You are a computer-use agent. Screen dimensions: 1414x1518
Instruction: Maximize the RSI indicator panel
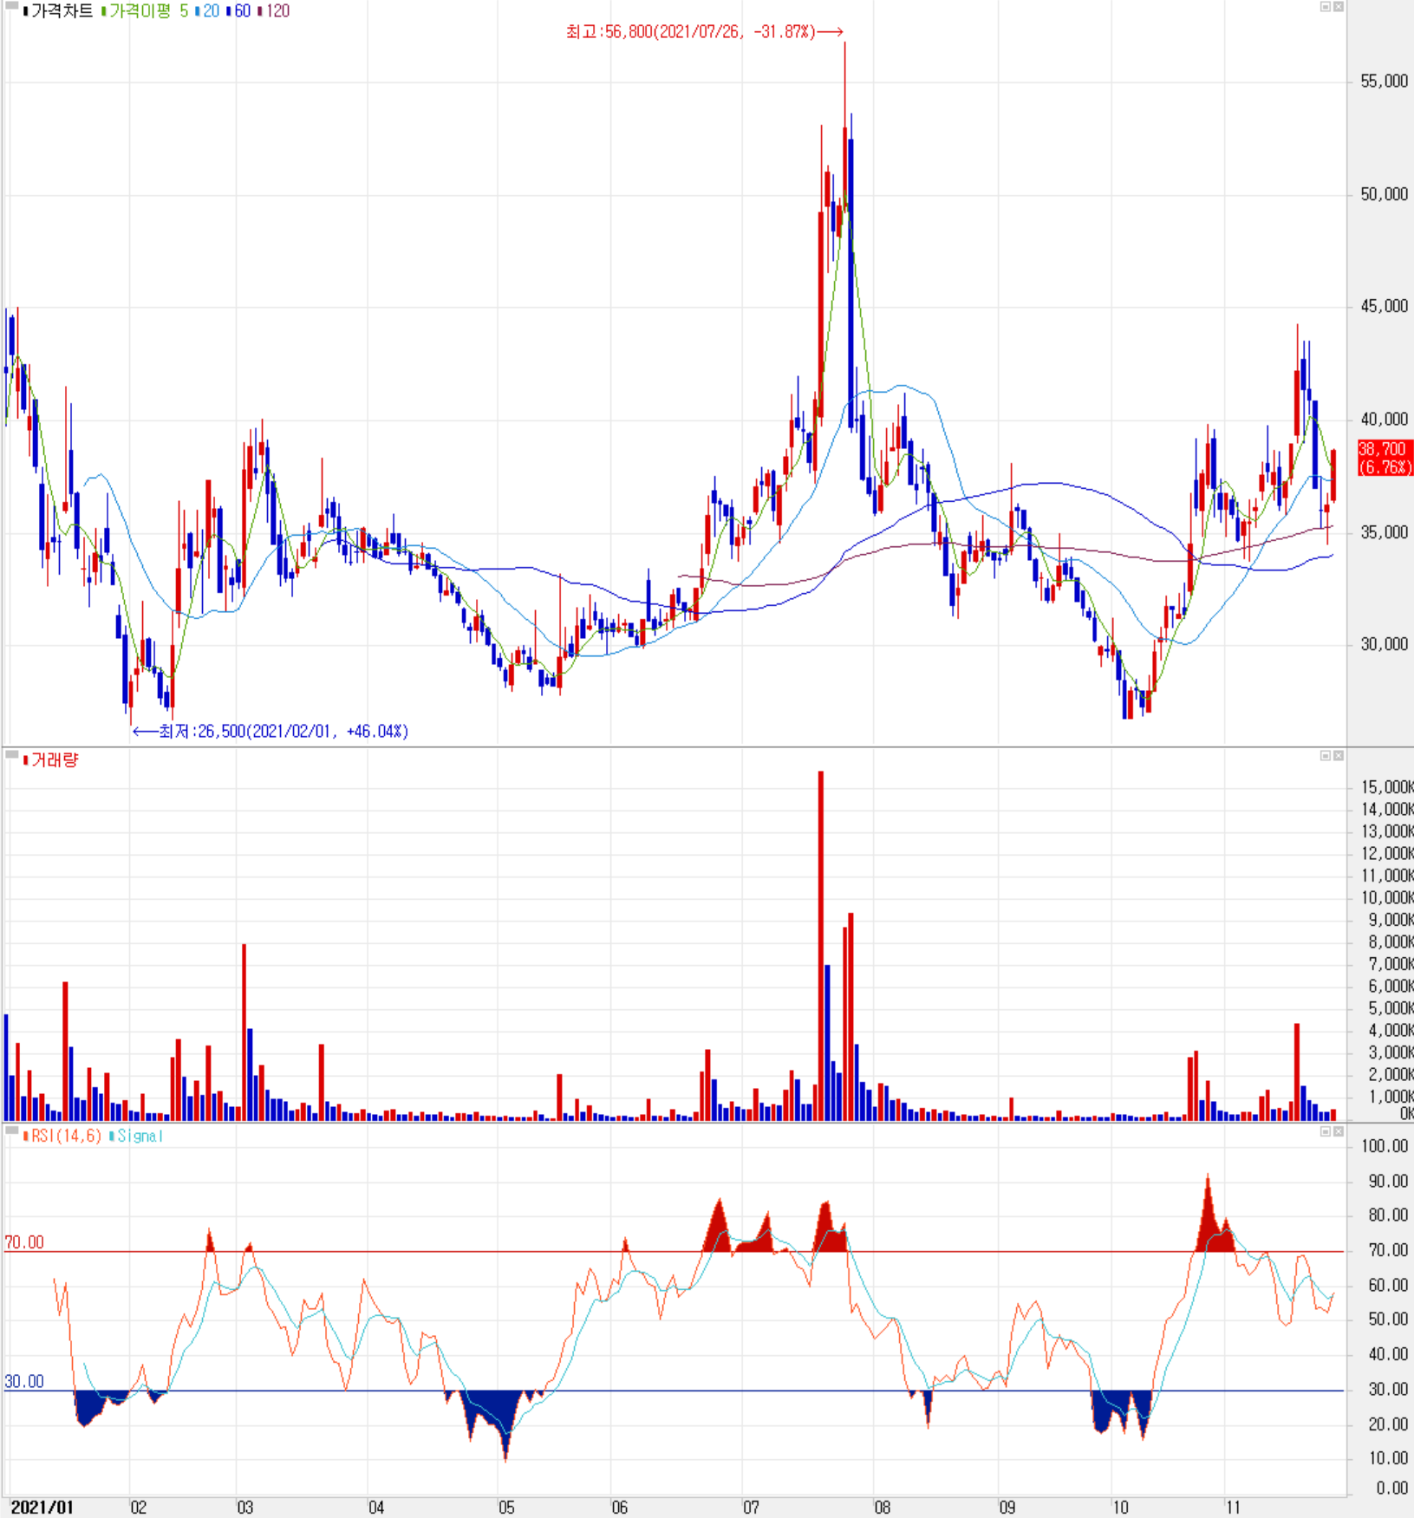click(x=1326, y=1132)
